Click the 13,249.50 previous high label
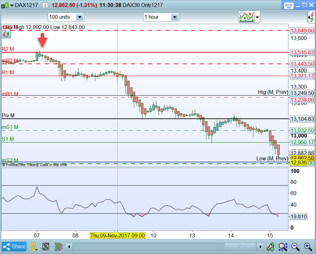The height and width of the screenshot is (254, 316). point(302,93)
